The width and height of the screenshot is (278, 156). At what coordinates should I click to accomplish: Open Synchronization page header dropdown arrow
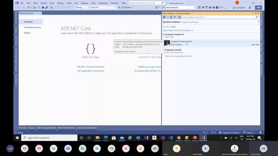259,22
